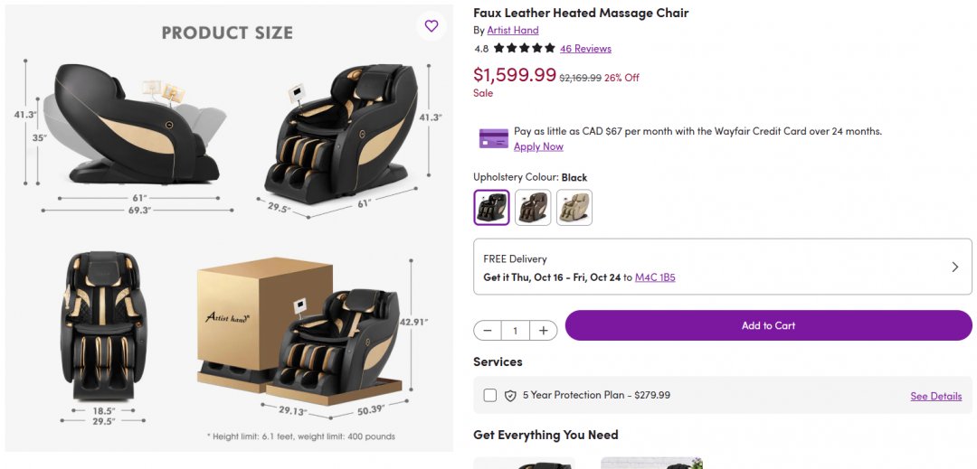977x469 pixels.
Task: Decrease quantity with the minus button
Action: [x=488, y=331]
